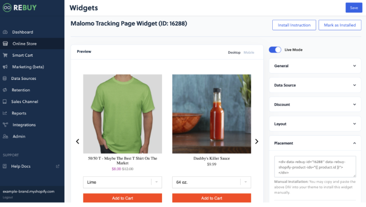
Task: Open the Lime variant dropdown
Action: [122, 182]
